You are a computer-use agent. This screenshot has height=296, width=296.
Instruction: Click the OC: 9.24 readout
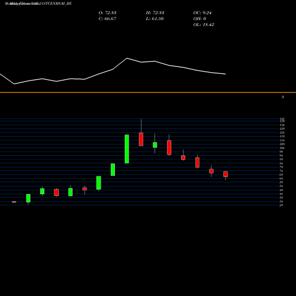(x=202, y=13)
